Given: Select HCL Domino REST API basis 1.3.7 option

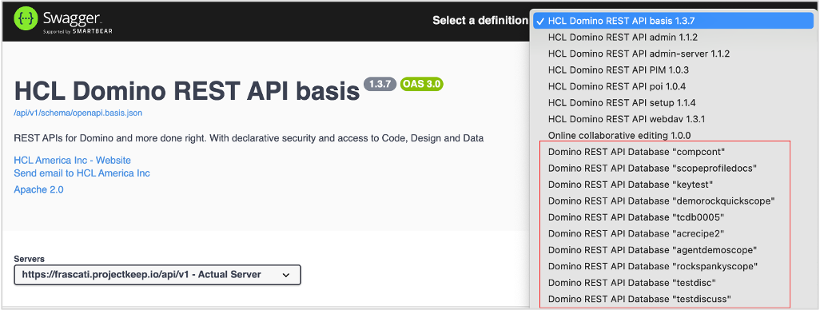Looking at the screenshot, I should pos(673,22).
